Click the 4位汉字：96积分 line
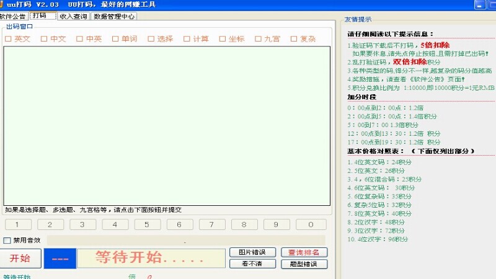496x279 pixels. tap(378, 239)
